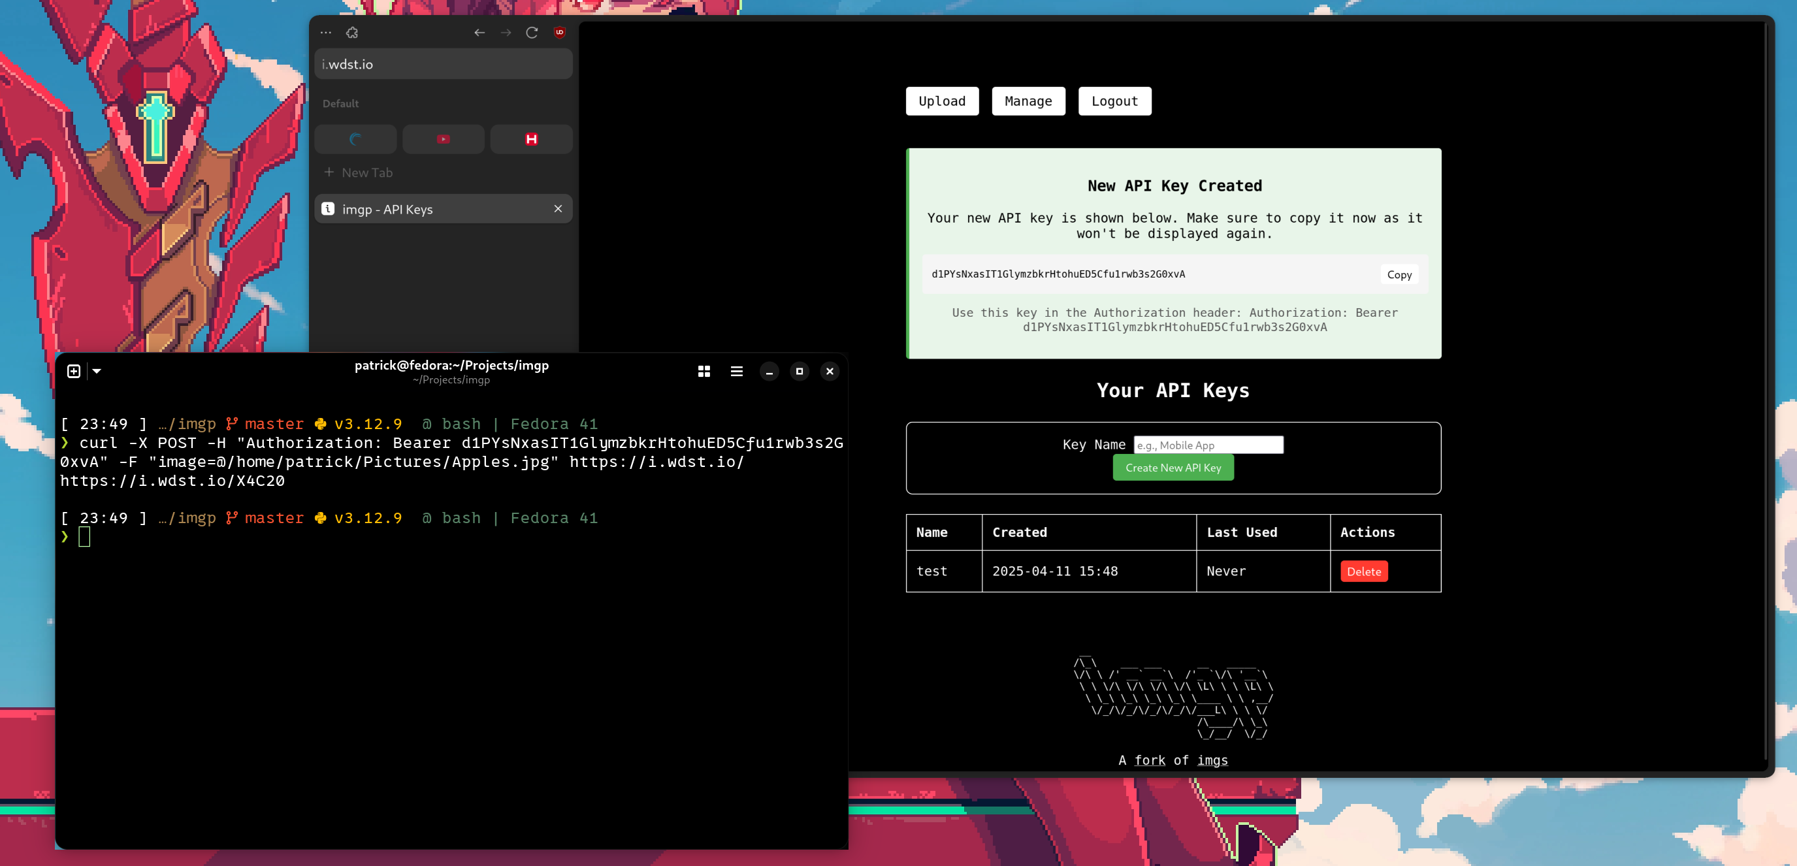
Task: Click the Actions column header
Action: 1385,533
